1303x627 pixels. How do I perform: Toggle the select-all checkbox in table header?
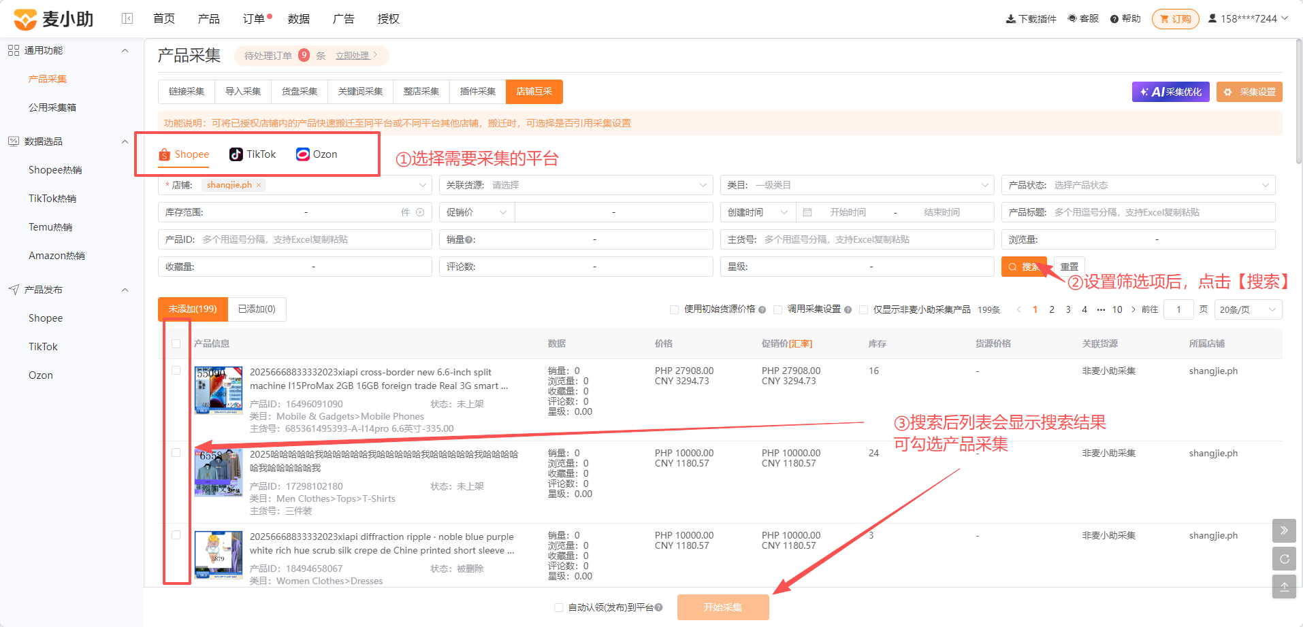coord(176,344)
